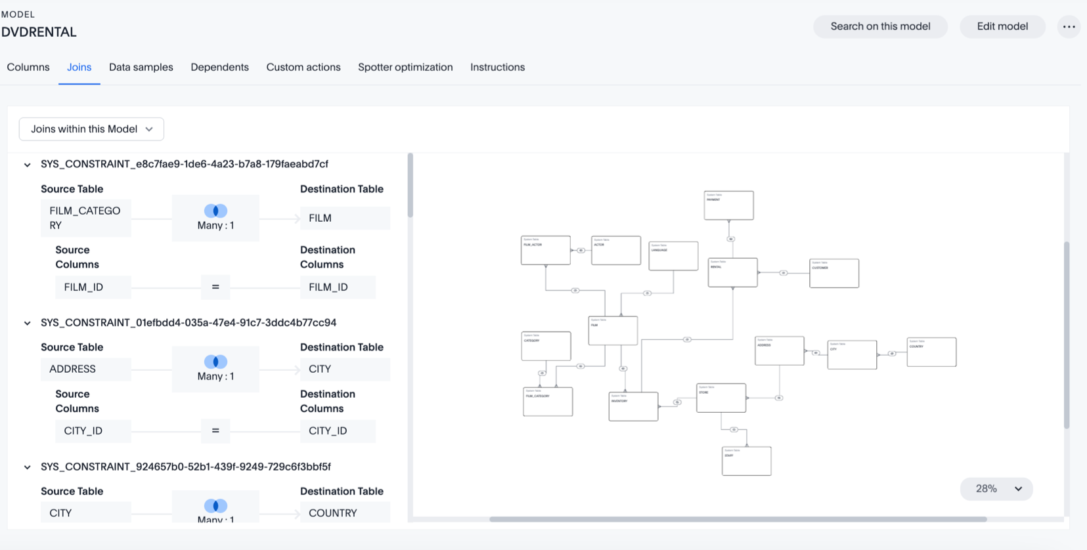
Task: Click Many:1 join type icon for ADDRESS join
Action: pos(215,362)
